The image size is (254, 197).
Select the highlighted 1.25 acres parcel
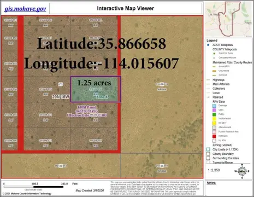pyautogui.click(x=96, y=89)
